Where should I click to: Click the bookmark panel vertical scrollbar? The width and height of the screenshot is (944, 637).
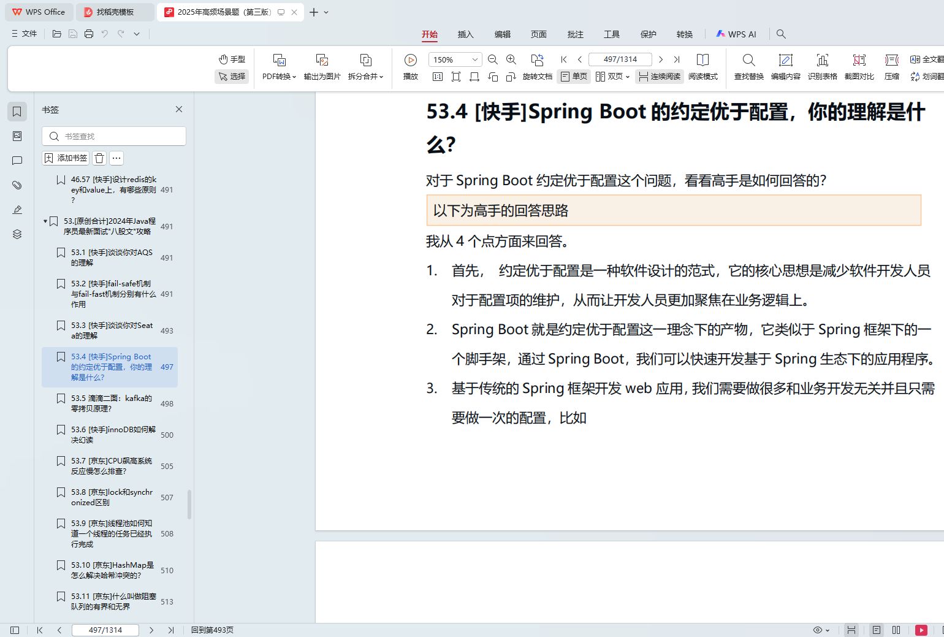tap(189, 504)
